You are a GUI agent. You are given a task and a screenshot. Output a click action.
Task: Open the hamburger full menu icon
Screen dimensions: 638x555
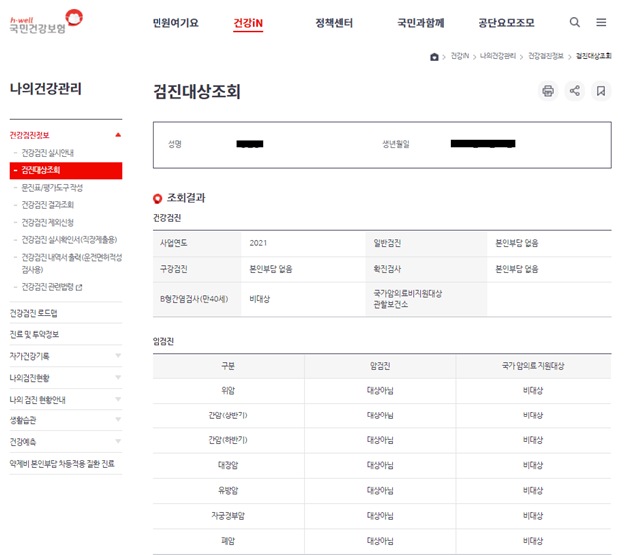click(x=601, y=22)
